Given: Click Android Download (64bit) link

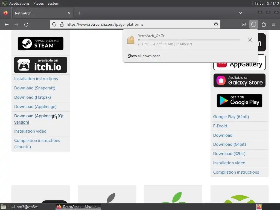Looking at the screenshot, I should [x=229, y=144].
